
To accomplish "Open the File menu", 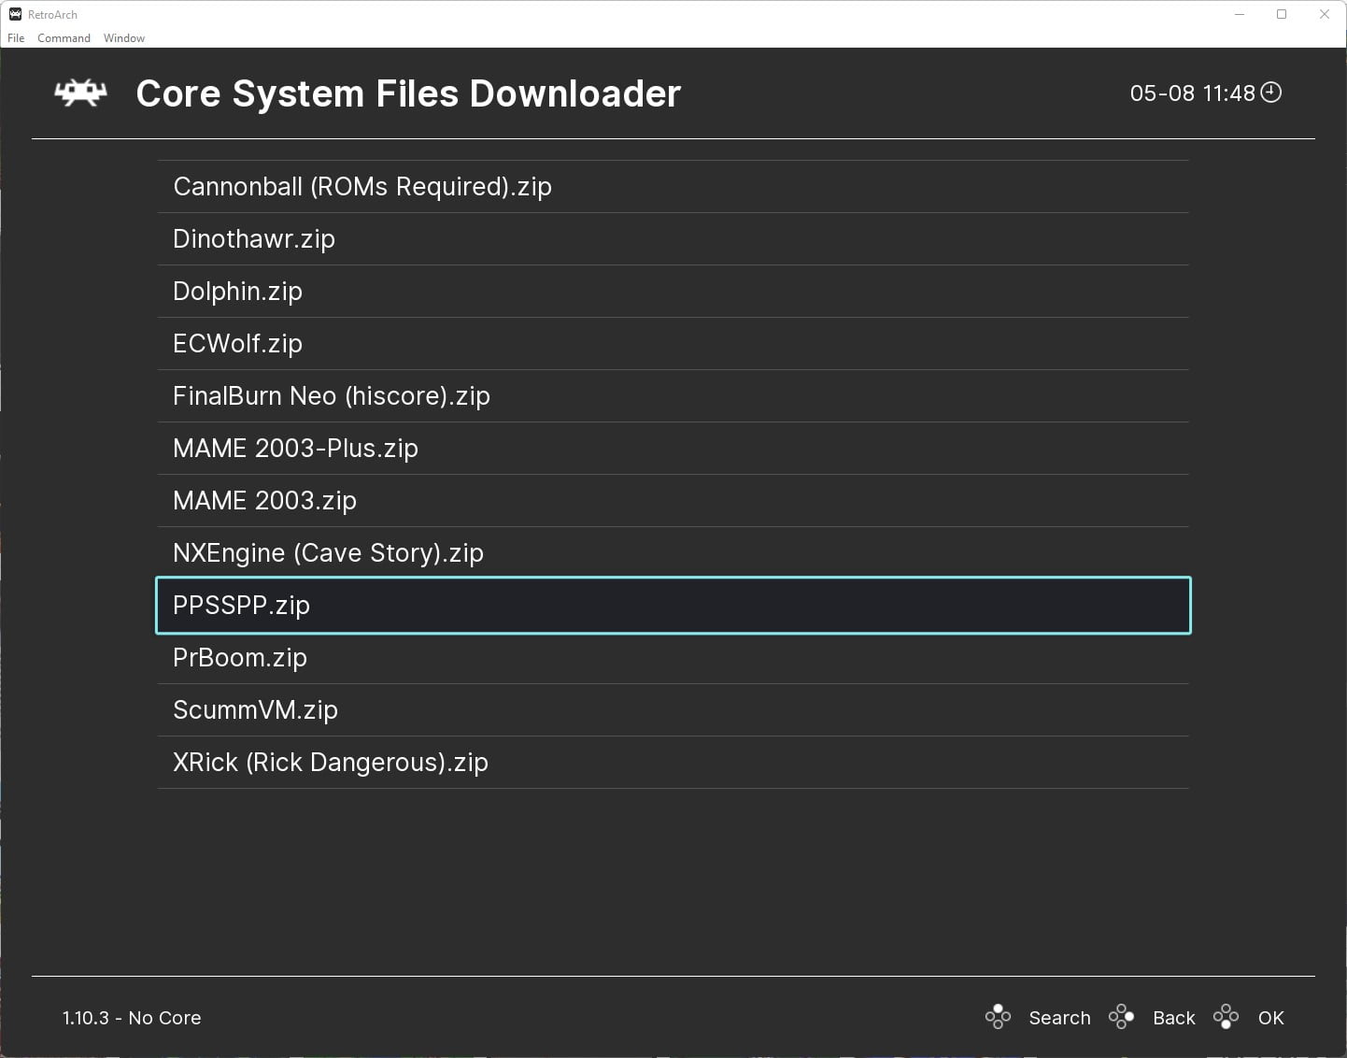I will click(x=15, y=38).
